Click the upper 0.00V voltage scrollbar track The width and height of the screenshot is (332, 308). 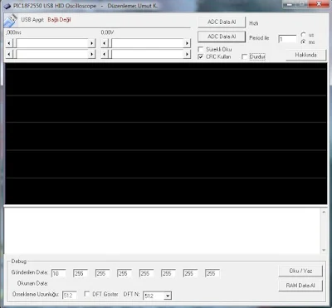[x=148, y=43]
